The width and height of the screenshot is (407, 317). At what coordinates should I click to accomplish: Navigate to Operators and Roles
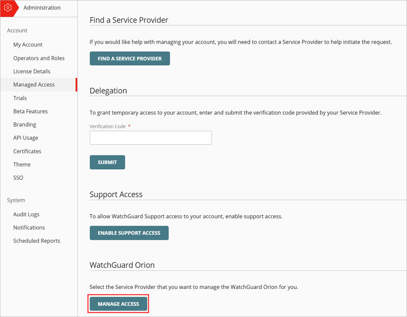click(39, 58)
